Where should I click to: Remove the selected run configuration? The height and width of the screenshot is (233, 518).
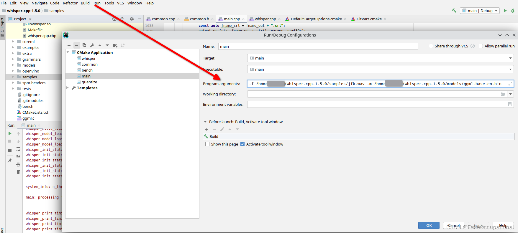click(77, 45)
